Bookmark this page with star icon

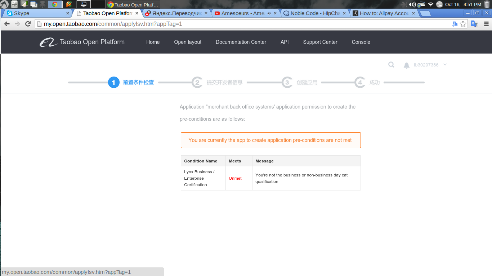(x=463, y=24)
